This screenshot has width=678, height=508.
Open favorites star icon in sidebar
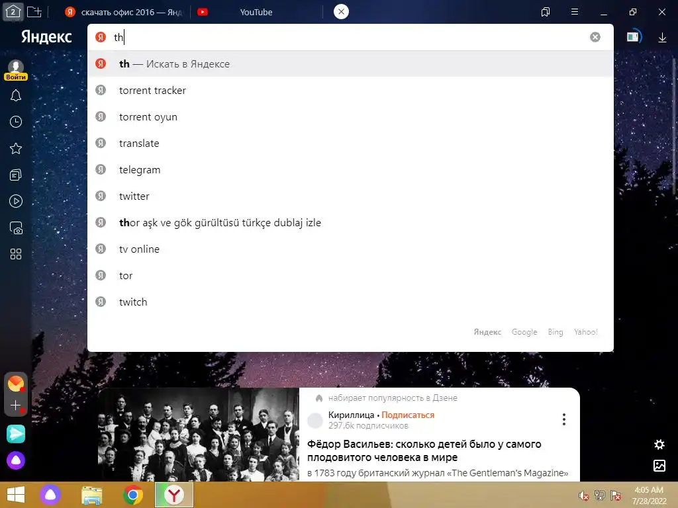point(16,149)
